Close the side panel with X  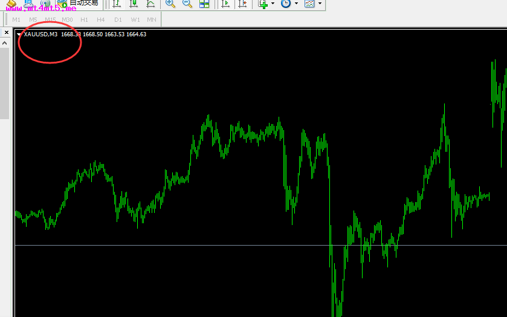point(7,32)
